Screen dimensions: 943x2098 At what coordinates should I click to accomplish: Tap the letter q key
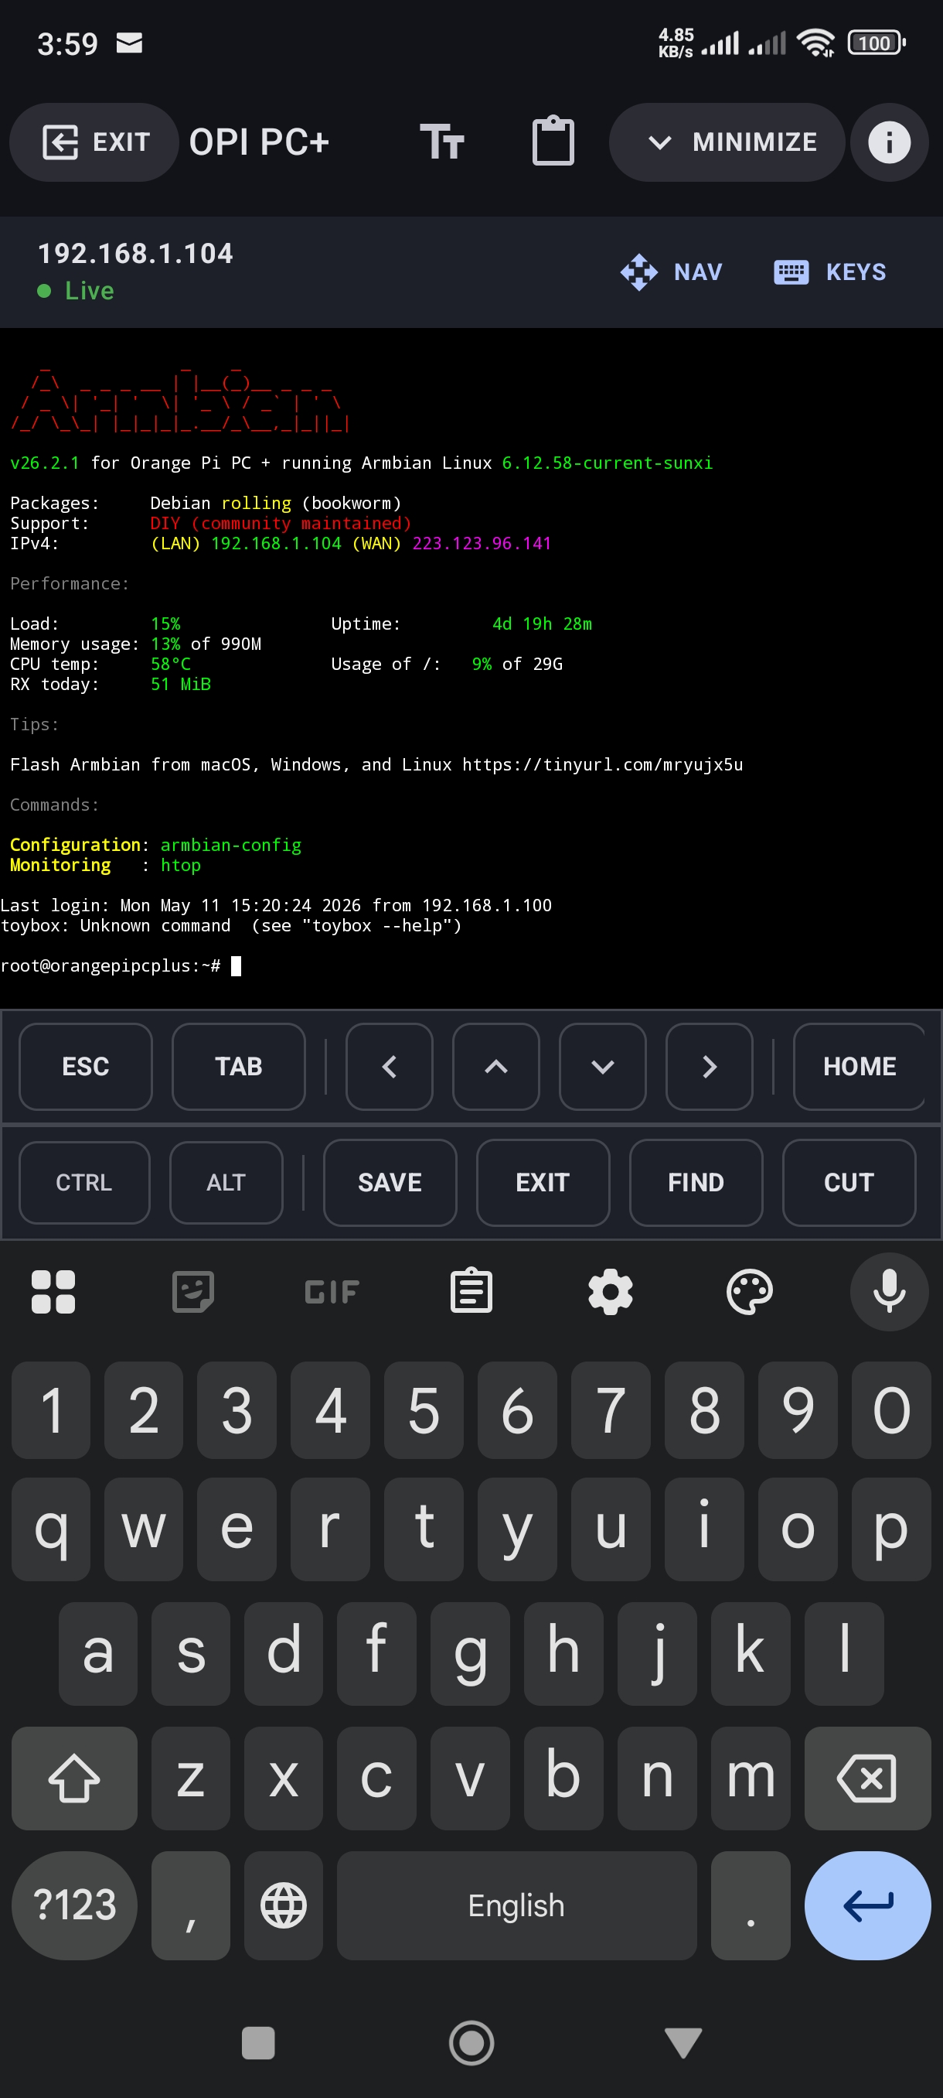tap(50, 1529)
